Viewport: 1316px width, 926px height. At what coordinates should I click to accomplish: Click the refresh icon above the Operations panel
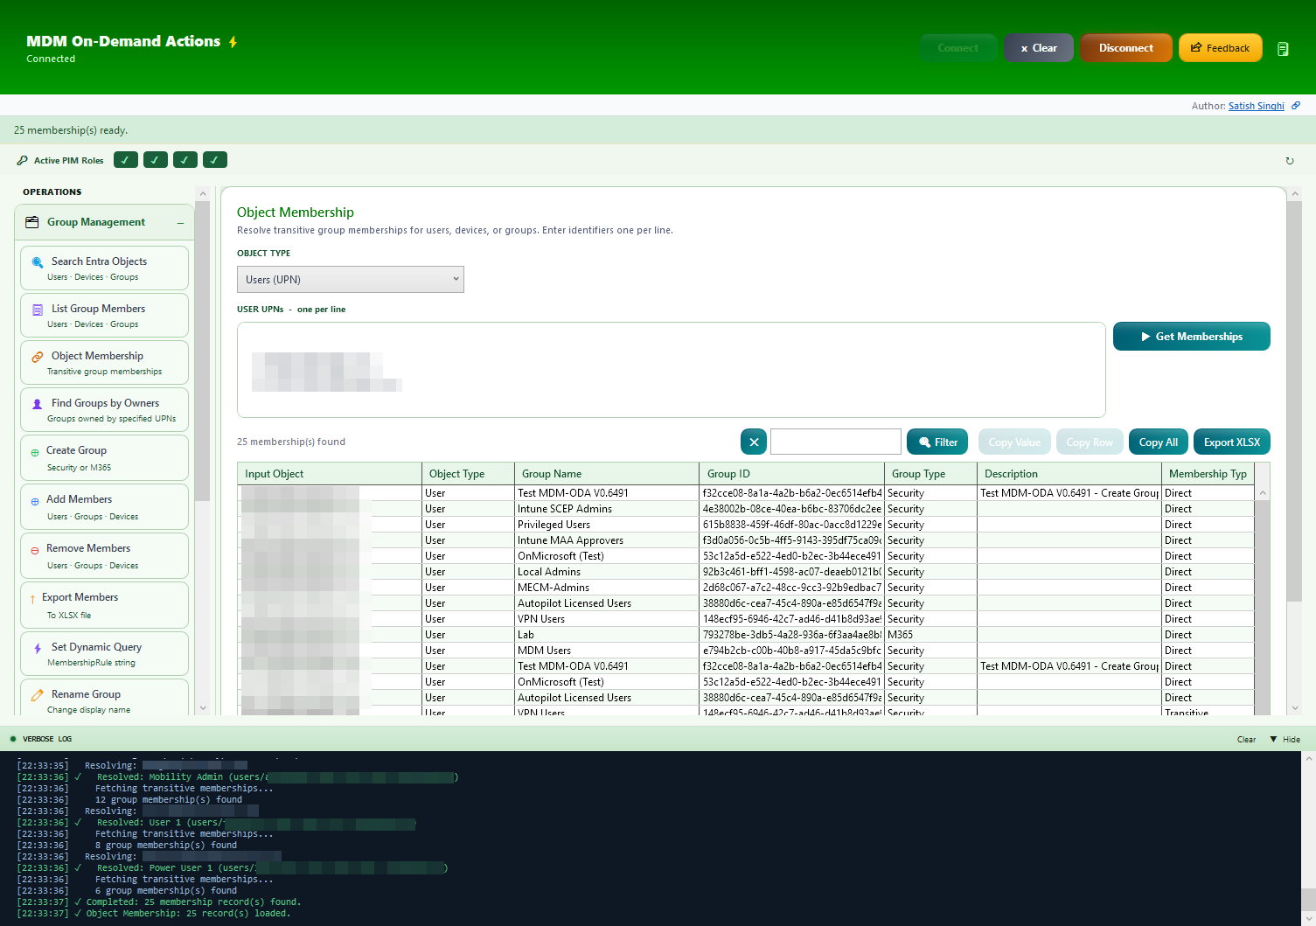coord(1290,160)
